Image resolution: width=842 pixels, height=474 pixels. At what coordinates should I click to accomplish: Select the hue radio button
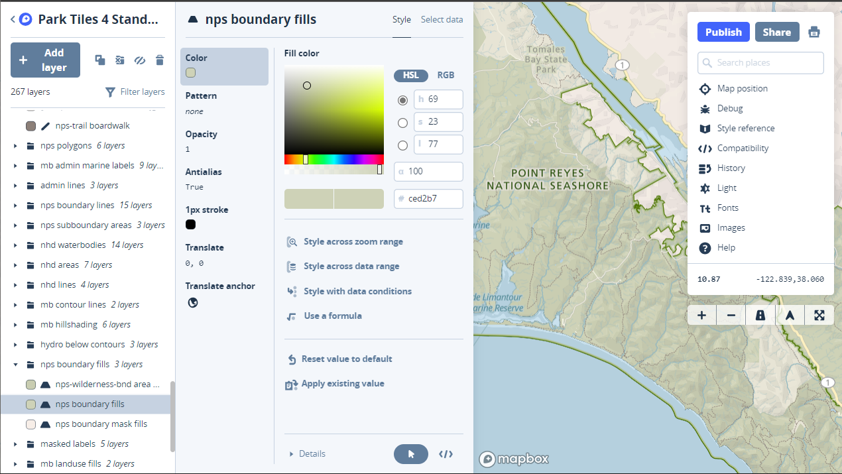click(402, 101)
